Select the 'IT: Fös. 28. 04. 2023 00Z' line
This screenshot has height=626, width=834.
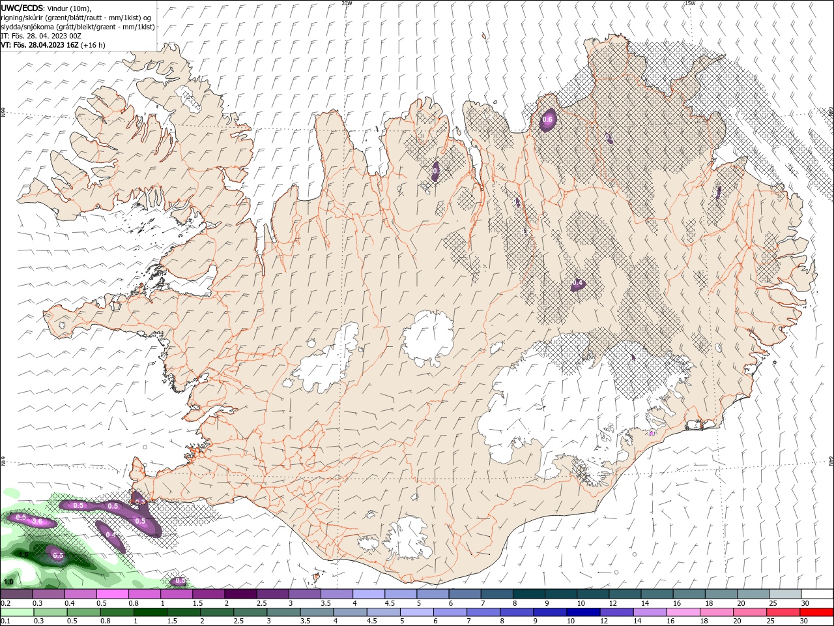point(41,36)
